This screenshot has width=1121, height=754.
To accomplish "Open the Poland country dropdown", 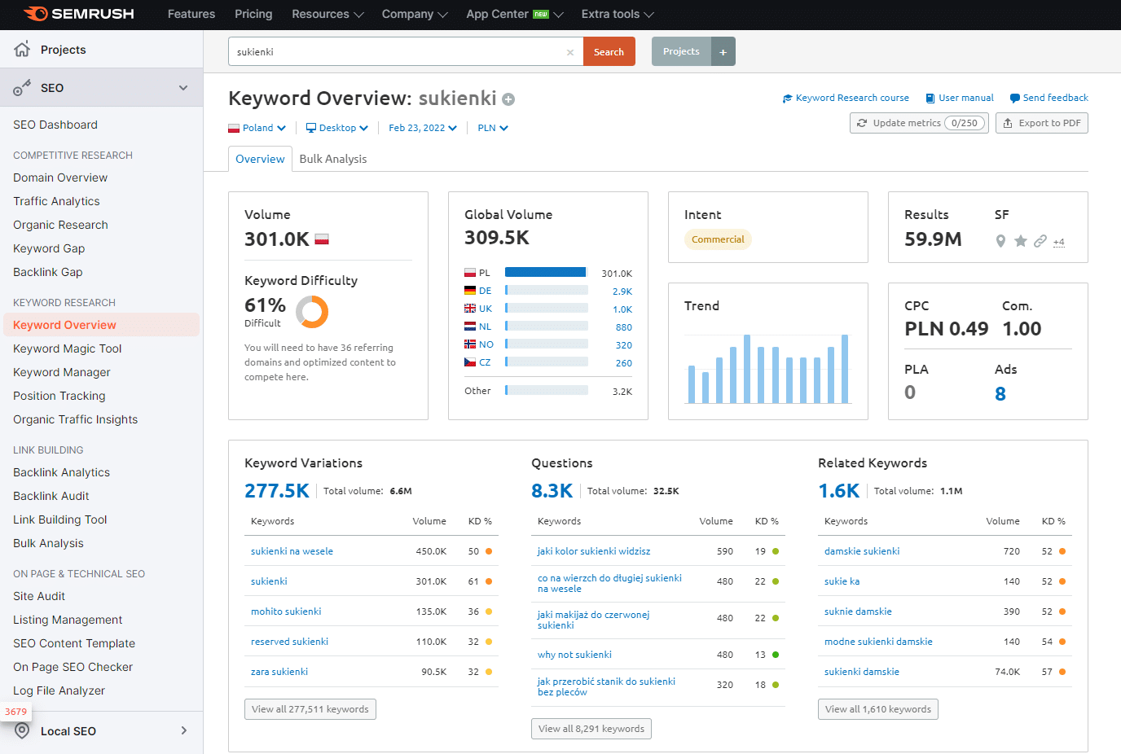I will [x=257, y=128].
